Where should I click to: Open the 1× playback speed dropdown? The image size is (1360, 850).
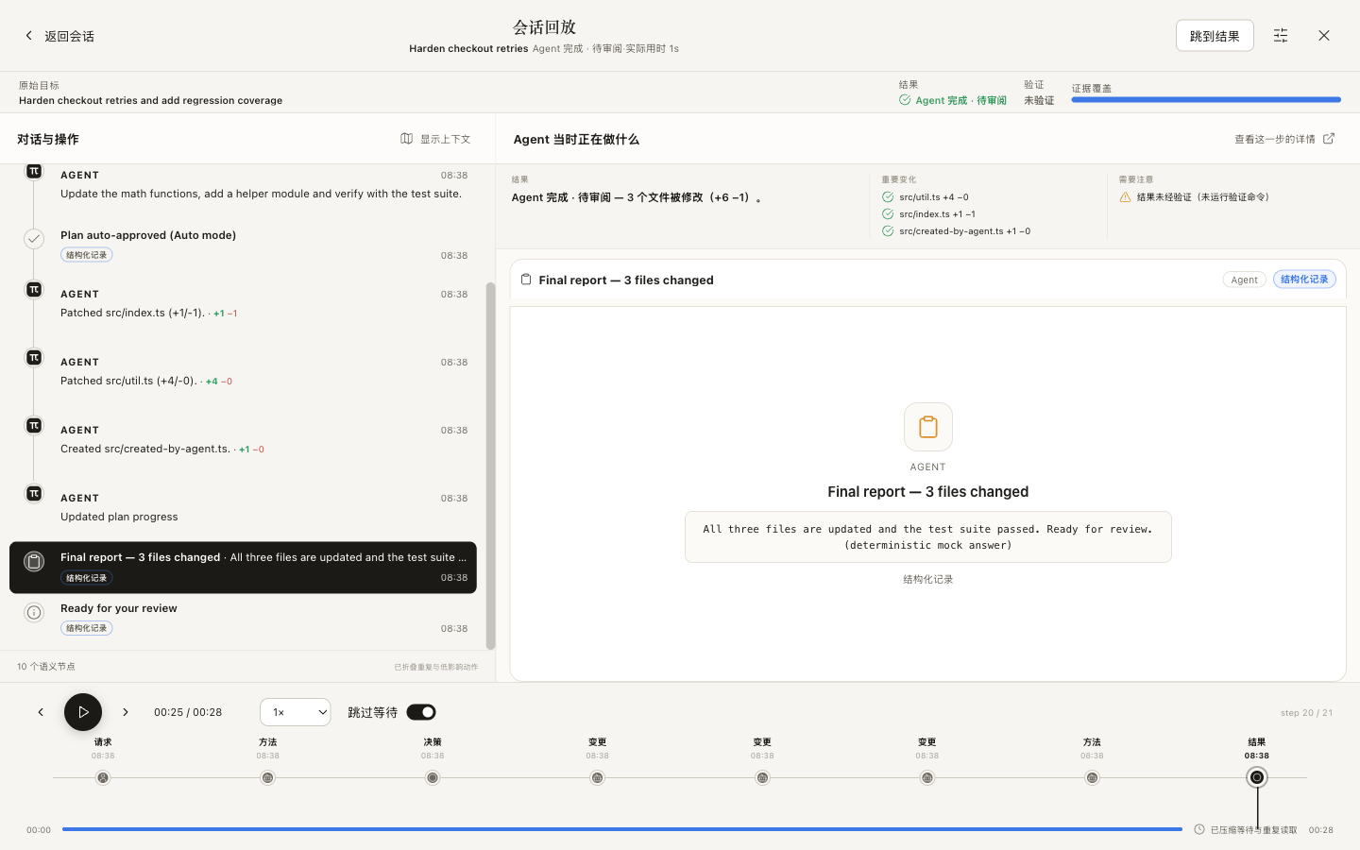tap(296, 712)
